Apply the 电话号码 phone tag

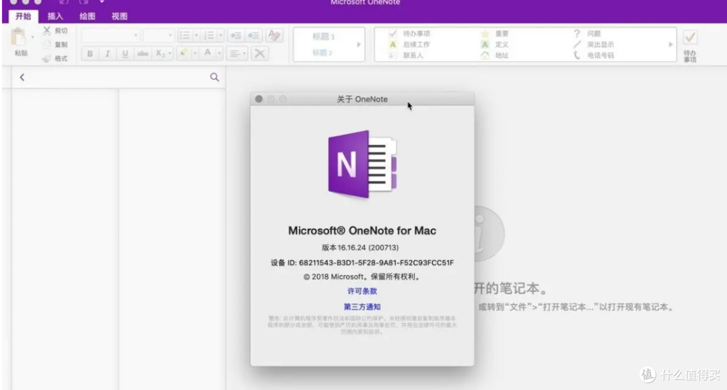coord(594,55)
